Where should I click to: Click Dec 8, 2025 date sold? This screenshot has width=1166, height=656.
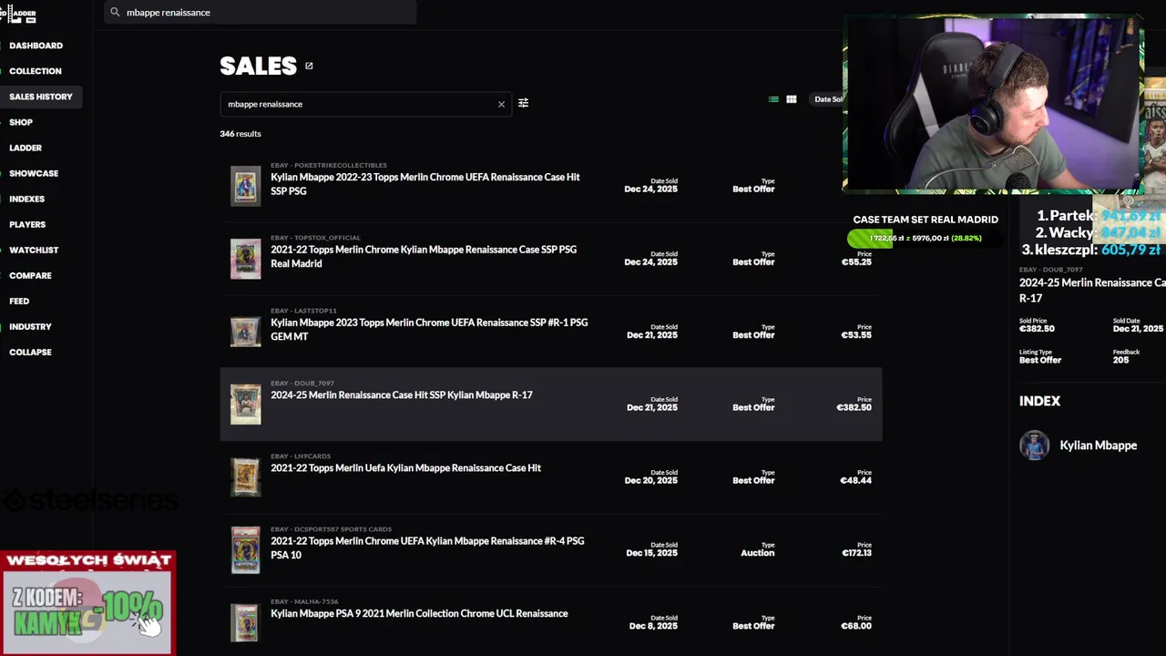tap(653, 626)
